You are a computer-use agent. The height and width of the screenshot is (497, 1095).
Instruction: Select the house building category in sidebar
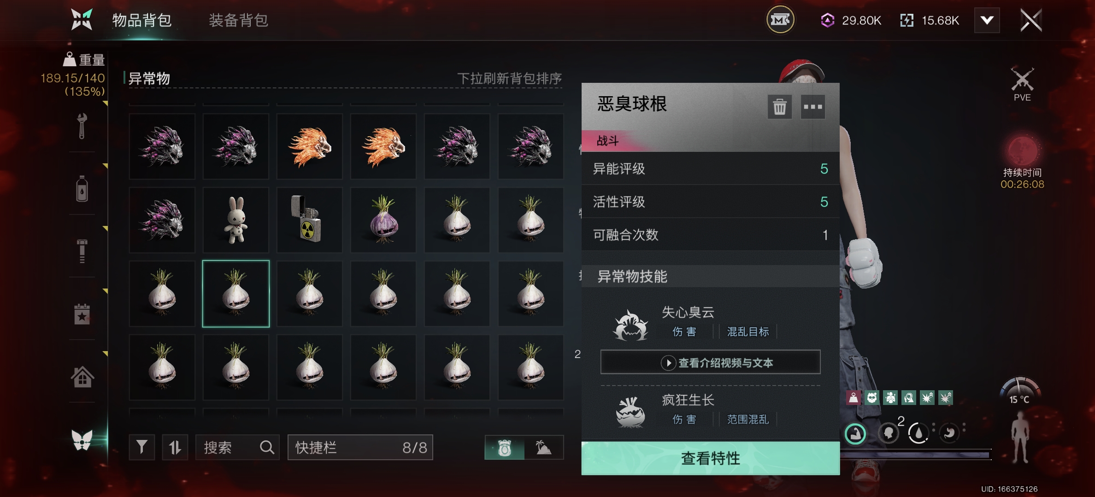82,377
